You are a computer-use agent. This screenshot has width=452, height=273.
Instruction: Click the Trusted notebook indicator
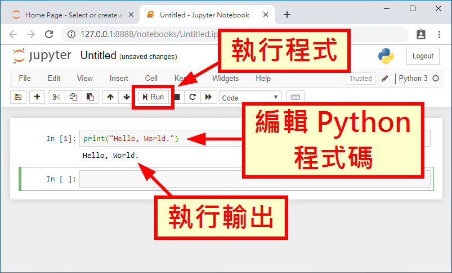tap(360, 79)
